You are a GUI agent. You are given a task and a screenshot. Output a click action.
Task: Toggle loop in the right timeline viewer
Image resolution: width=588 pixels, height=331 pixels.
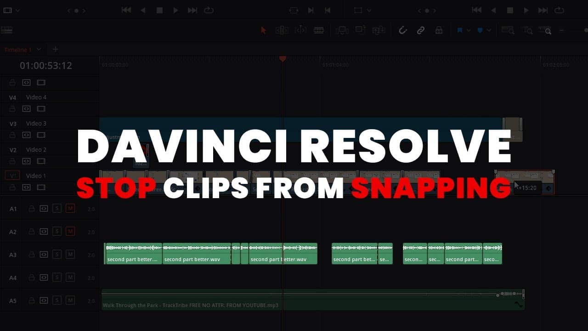coord(559,10)
